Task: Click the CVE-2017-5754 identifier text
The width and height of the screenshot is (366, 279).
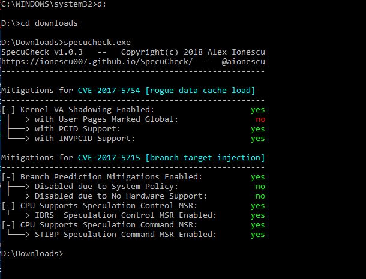Action: pyautogui.click(x=109, y=91)
